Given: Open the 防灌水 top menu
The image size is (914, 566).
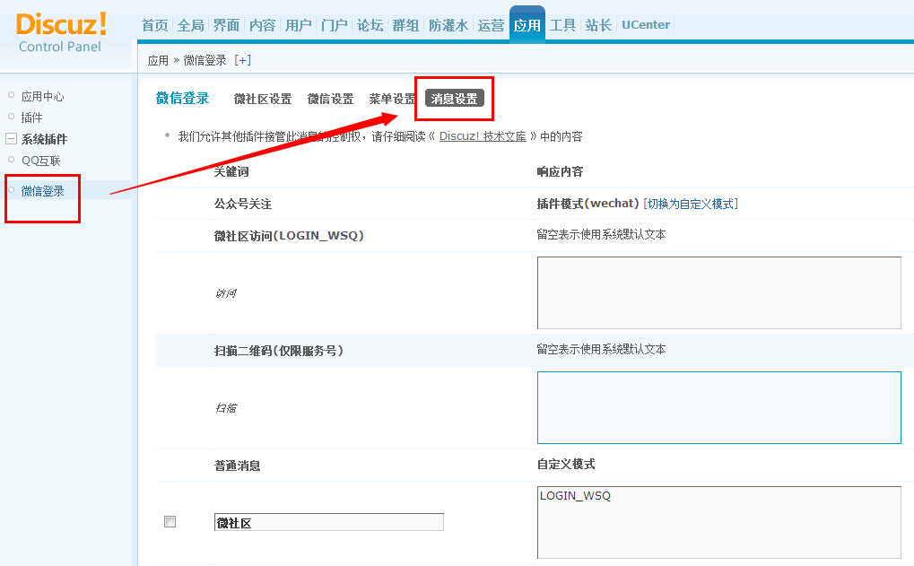Looking at the screenshot, I should point(448,25).
